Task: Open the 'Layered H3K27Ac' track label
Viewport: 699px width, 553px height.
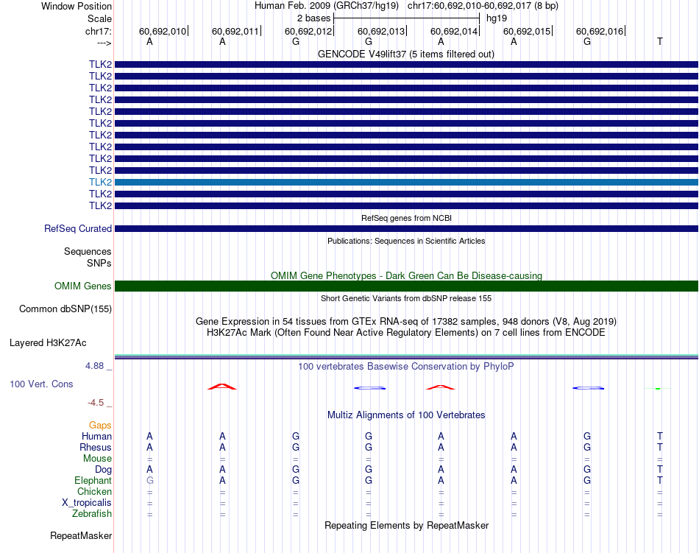Action: point(48,343)
